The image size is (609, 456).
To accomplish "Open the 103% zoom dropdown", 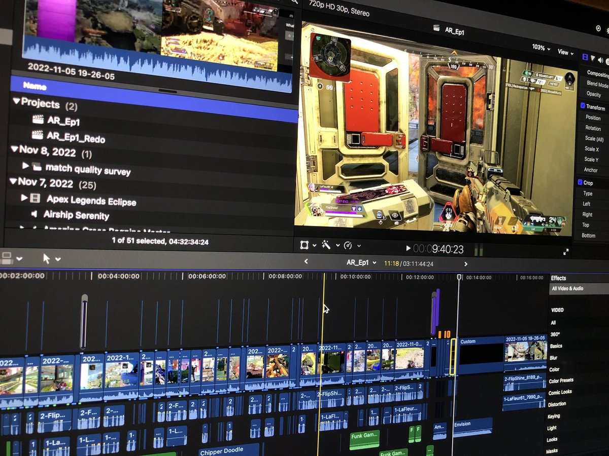I will coord(541,48).
